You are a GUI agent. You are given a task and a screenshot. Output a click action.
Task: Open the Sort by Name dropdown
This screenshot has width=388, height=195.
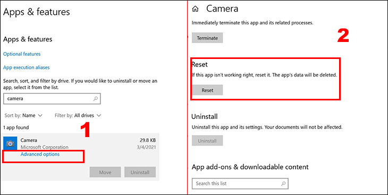point(24,115)
